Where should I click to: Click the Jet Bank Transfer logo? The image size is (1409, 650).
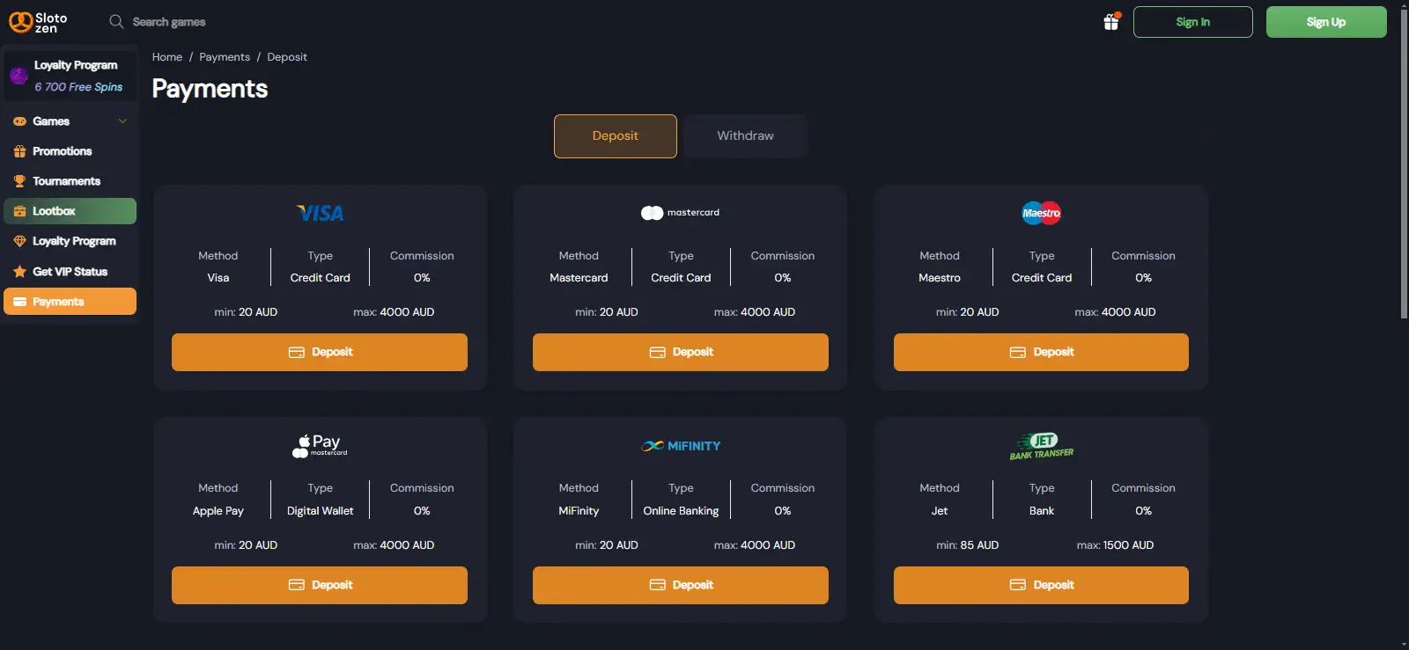tap(1041, 446)
